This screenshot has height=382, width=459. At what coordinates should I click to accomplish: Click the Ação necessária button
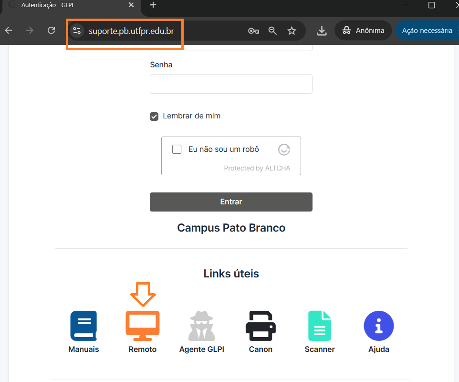pyautogui.click(x=427, y=31)
